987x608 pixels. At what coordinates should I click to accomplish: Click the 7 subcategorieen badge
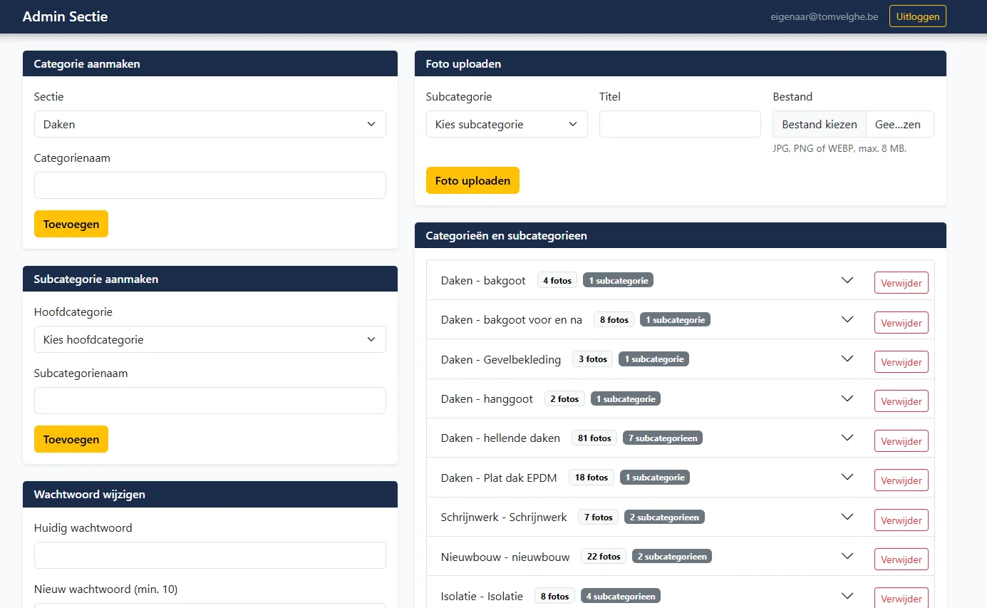coord(663,438)
